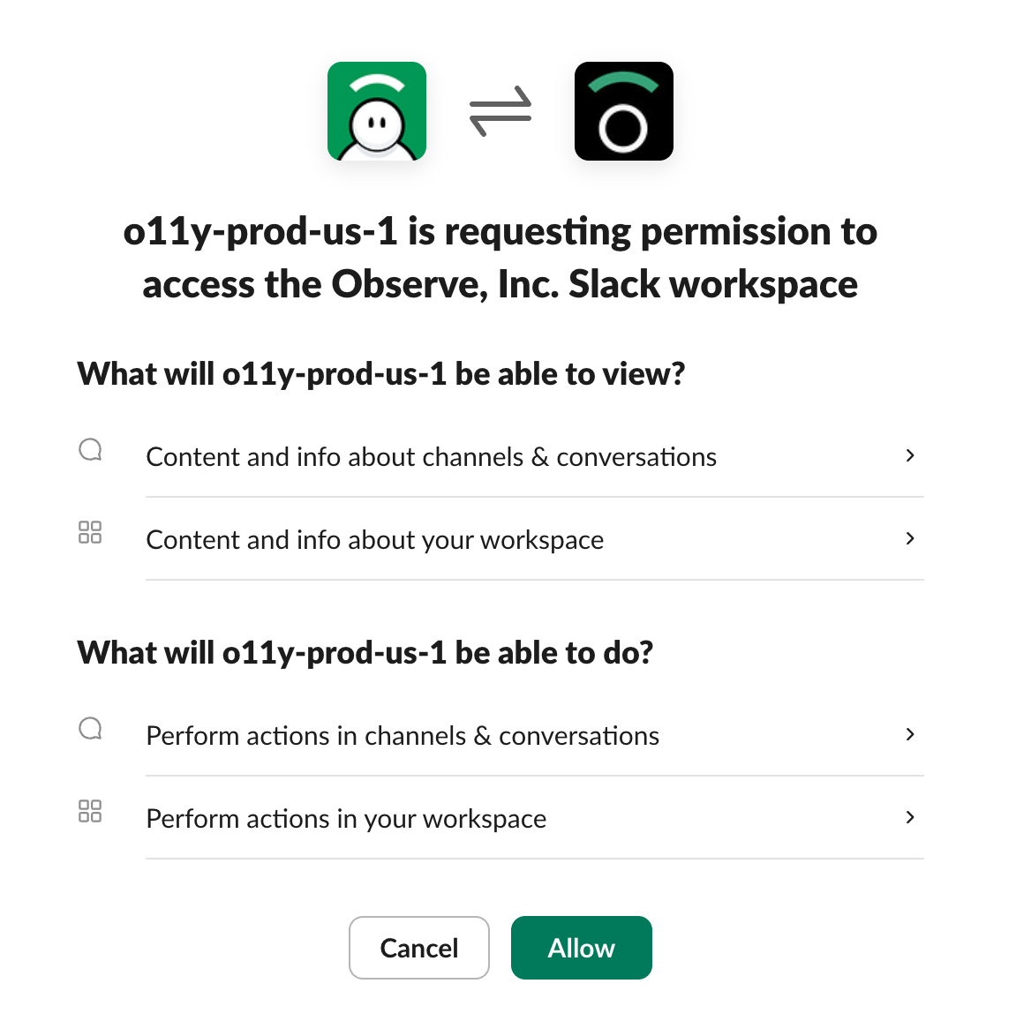Click speech bubble icon beside channels content row
Viewport: 1031px width, 1036px height.
pos(90,450)
